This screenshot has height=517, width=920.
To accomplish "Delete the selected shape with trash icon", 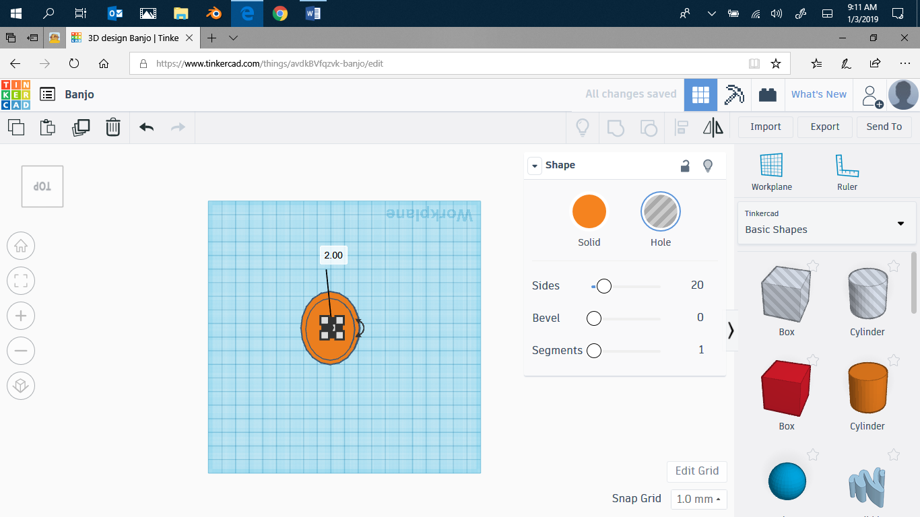I will [113, 127].
